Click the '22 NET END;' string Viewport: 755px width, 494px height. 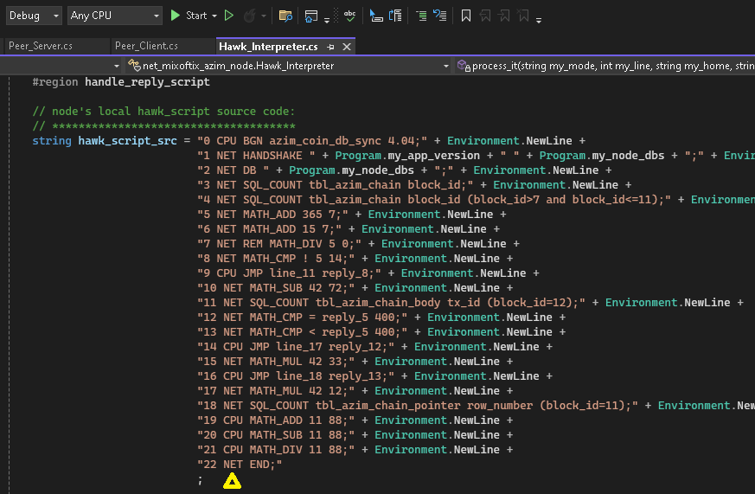pyautogui.click(x=240, y=464)
